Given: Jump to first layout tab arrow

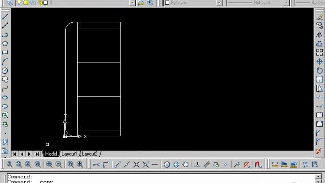Looking at the screenshot, I should coord(14,154).
